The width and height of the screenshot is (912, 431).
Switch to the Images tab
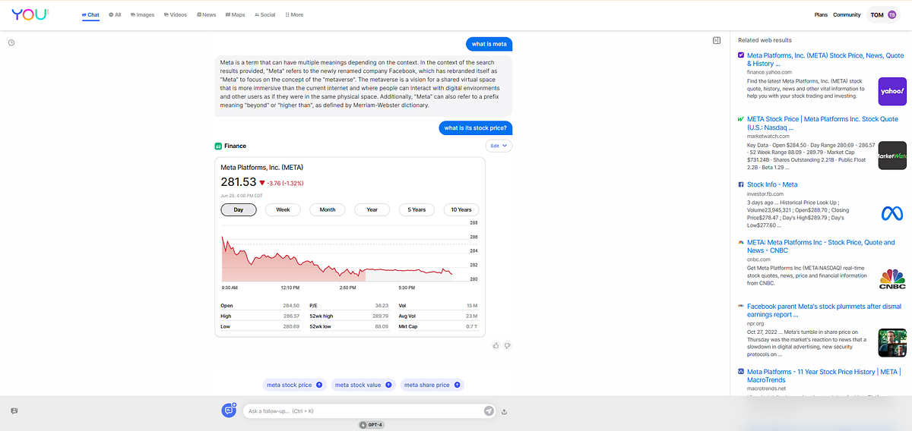[x=142, y=14]
